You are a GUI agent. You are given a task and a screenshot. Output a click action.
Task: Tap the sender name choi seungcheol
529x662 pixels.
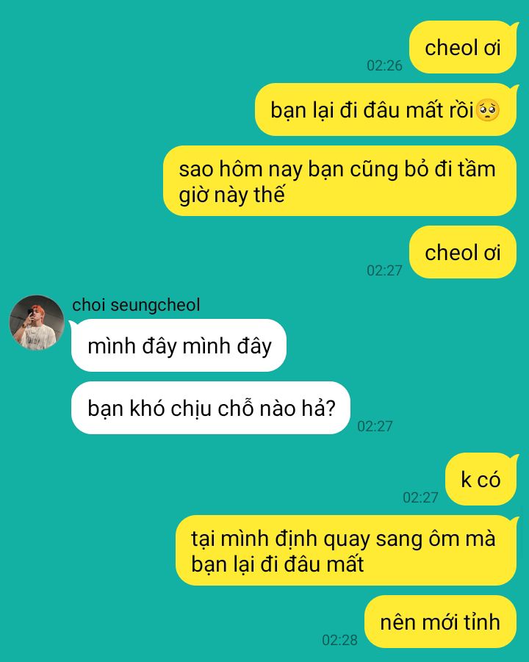[136, 305]
